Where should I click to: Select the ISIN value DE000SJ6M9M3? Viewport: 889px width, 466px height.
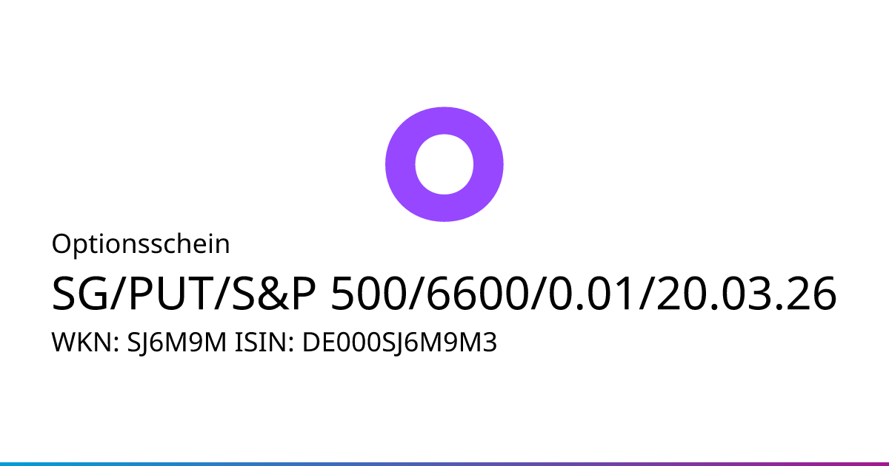click(x=399, y=342)
